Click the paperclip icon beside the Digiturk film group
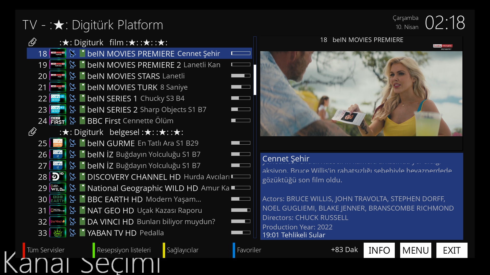 point(33,42)
